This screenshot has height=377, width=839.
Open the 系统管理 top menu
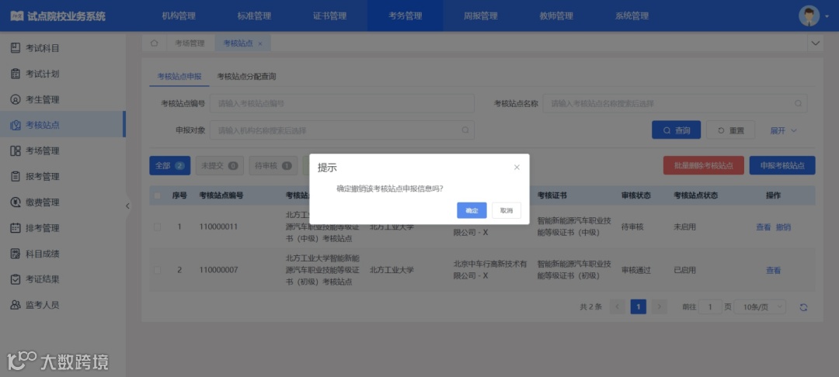click(x=632, y=16)
